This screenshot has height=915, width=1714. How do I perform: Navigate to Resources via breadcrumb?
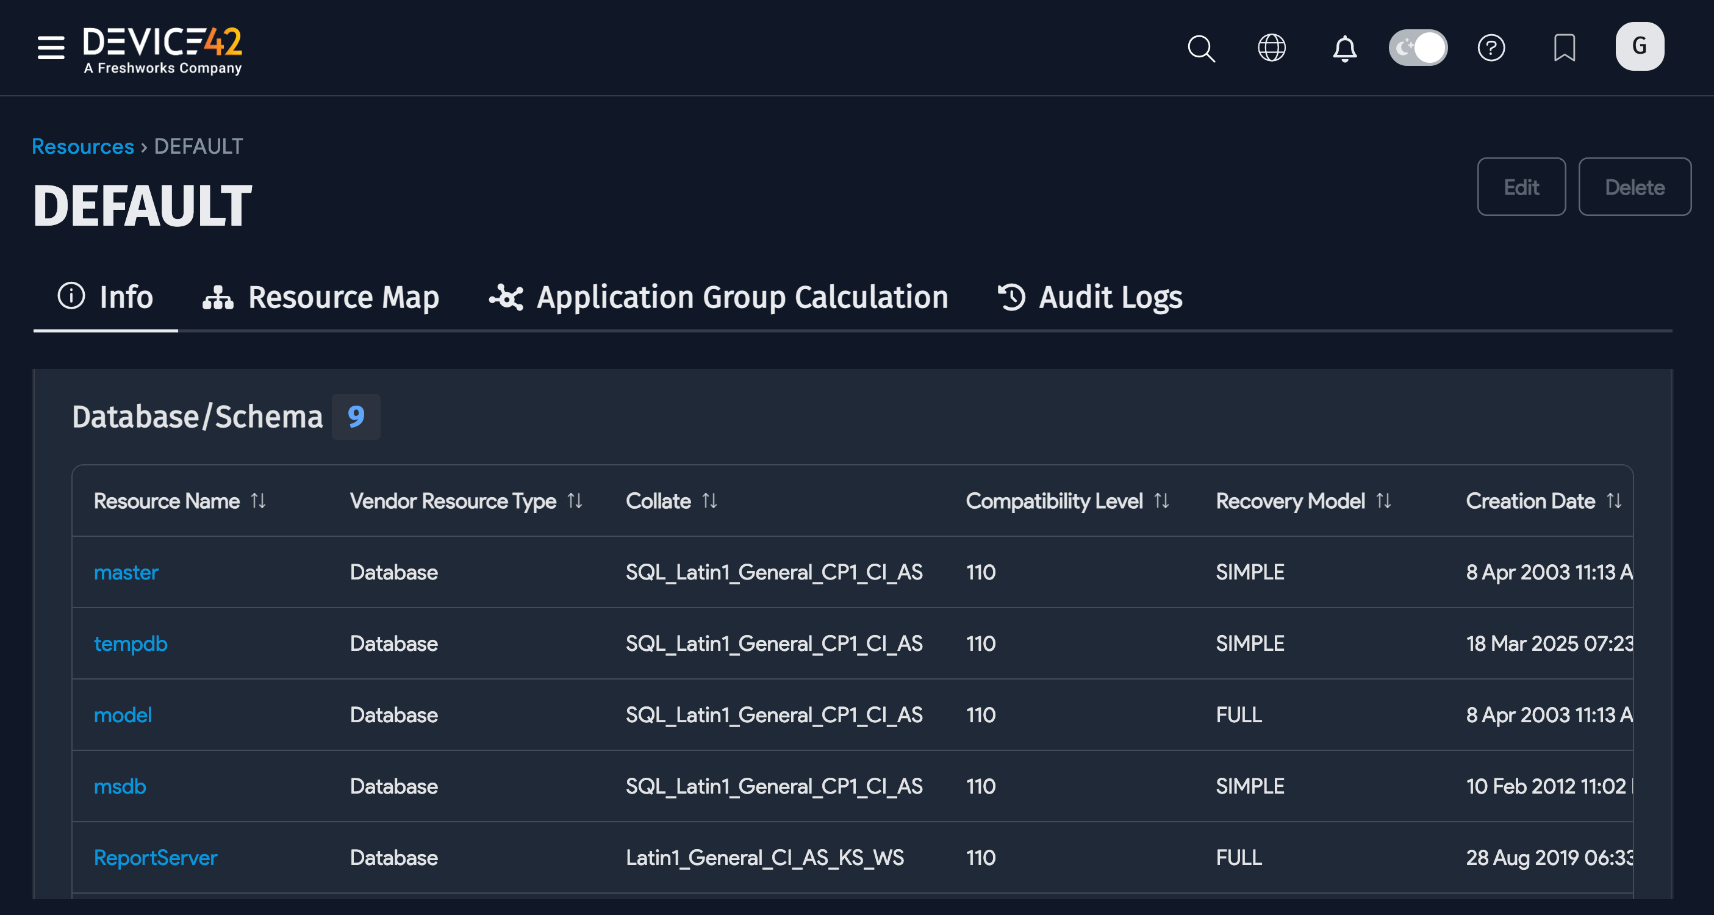tap(82, 146)
